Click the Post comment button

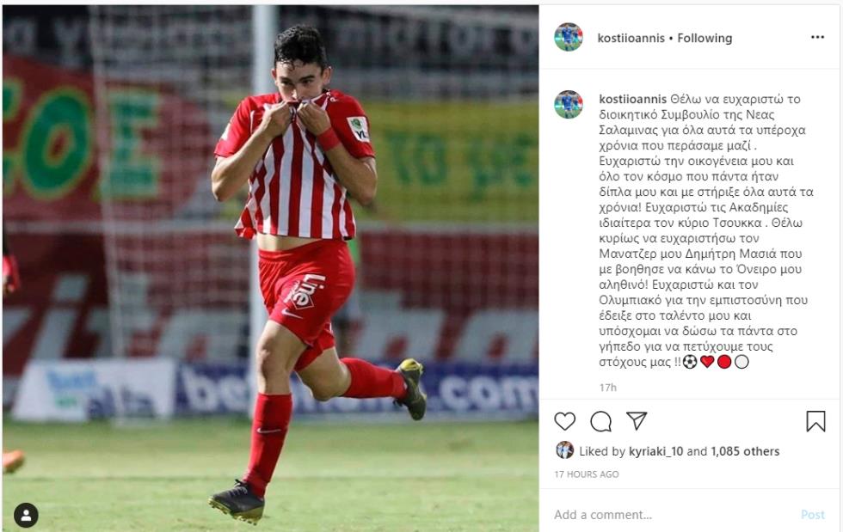tap(812, 515)
